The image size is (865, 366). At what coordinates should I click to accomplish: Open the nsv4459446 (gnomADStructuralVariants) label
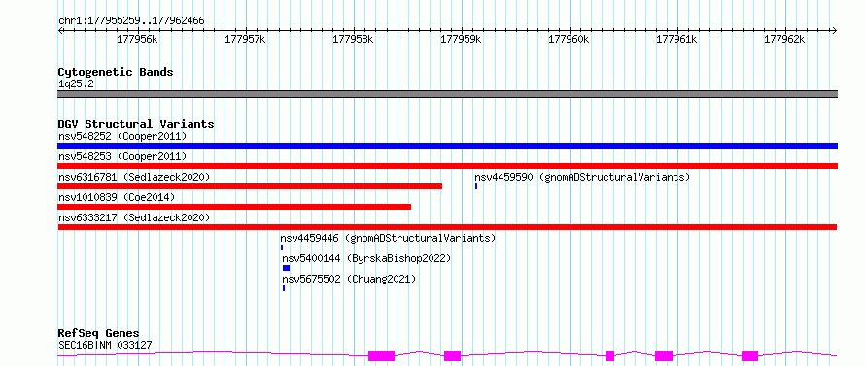pos(388,238)
